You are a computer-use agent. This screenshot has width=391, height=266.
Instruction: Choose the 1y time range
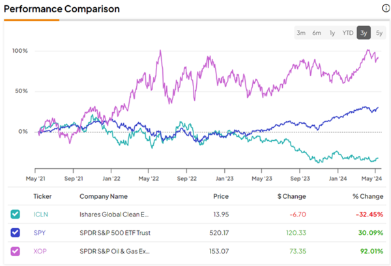pos(332,33)
